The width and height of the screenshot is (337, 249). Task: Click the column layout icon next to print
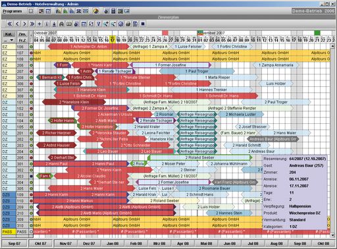coord(136,24)
